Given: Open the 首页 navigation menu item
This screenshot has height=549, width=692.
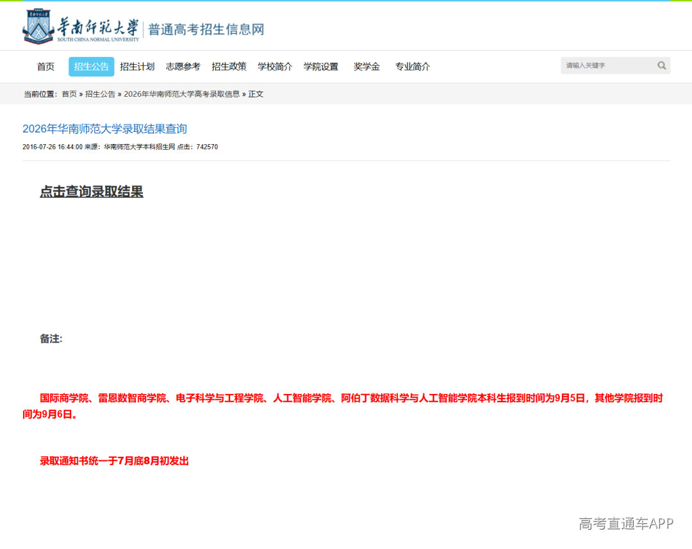Looking at the screenshot, I should tap(45, 67).
